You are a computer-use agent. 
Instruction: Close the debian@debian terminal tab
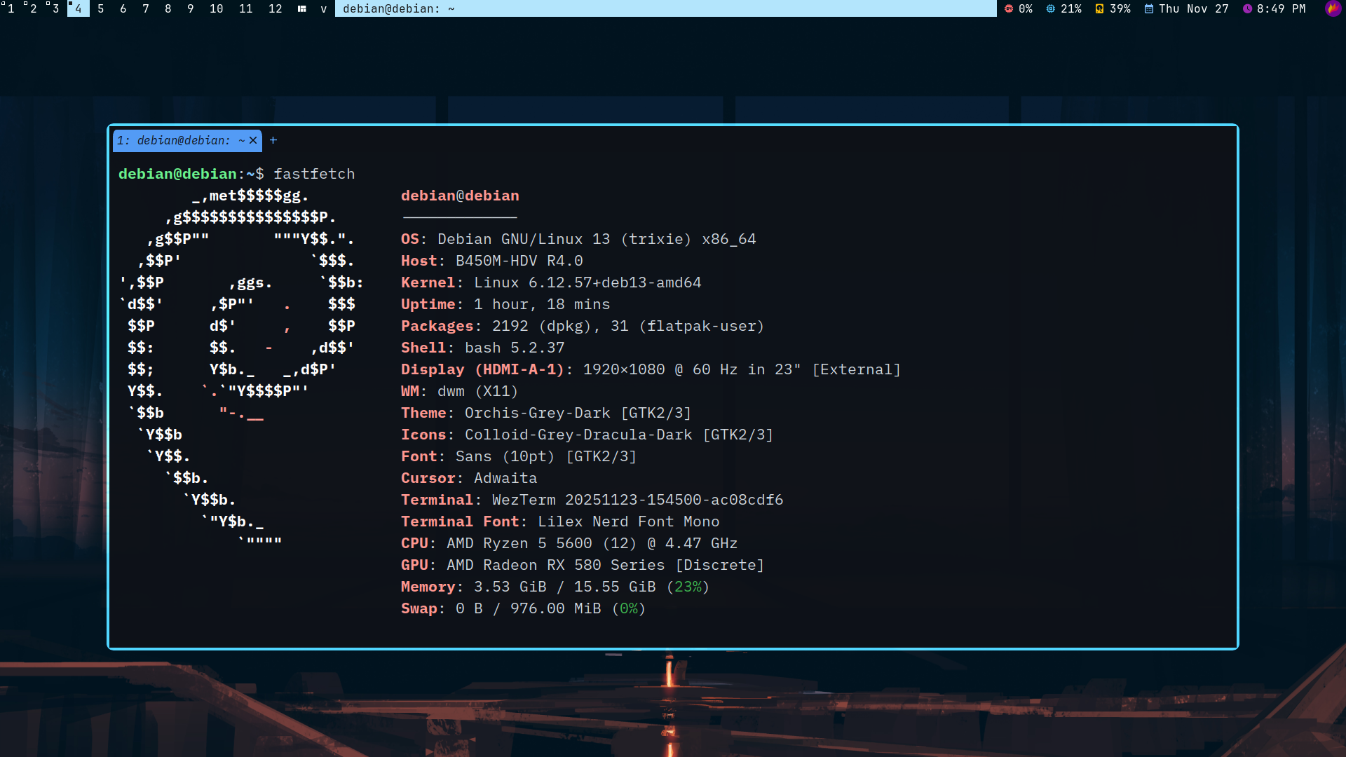click(x=253, y=140)
